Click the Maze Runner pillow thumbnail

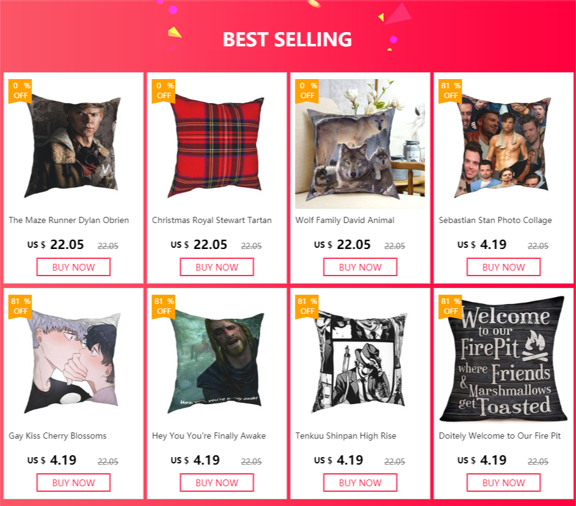(74, 145)
